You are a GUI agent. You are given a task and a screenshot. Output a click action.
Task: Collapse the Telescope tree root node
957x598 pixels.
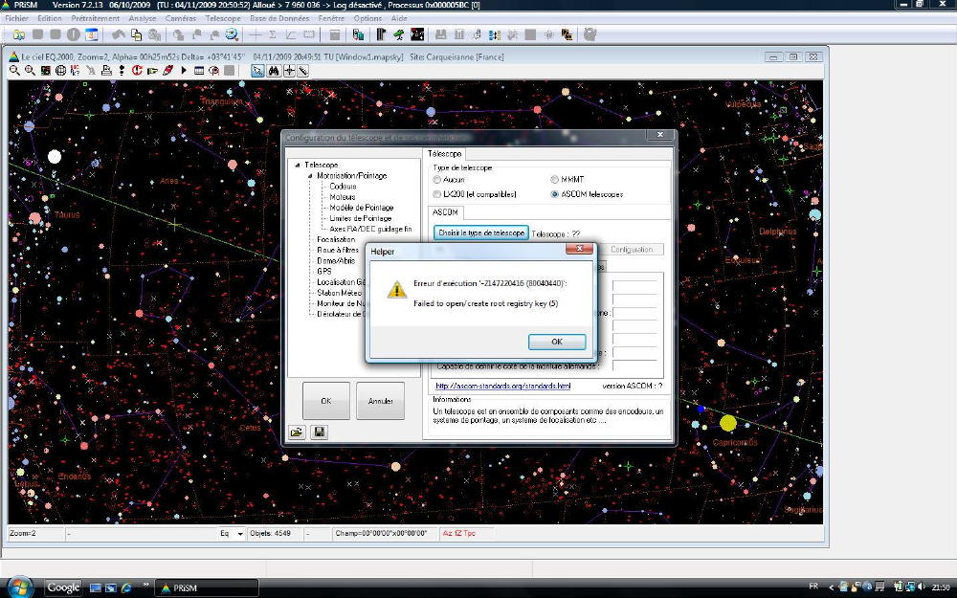click(x=298, y=166)
